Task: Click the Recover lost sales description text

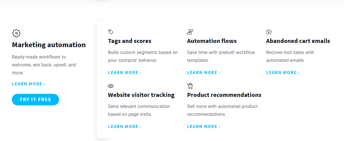Action: (x=290, y=56)
